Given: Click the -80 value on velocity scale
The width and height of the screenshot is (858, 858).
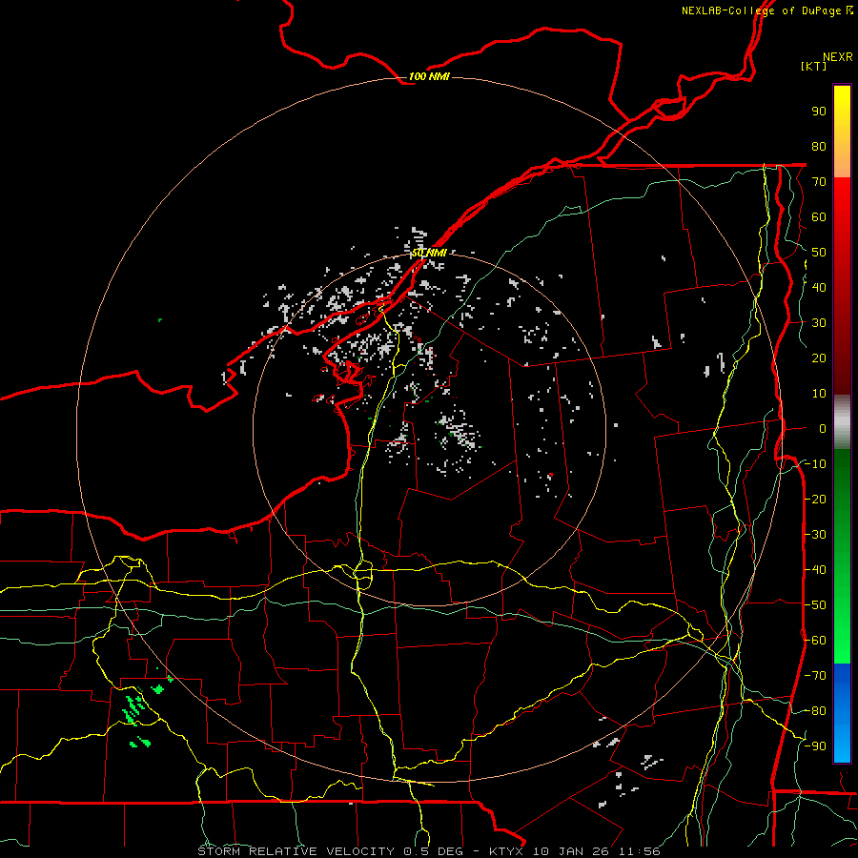Looking at the screenshot, I should (x=815, y=711).
